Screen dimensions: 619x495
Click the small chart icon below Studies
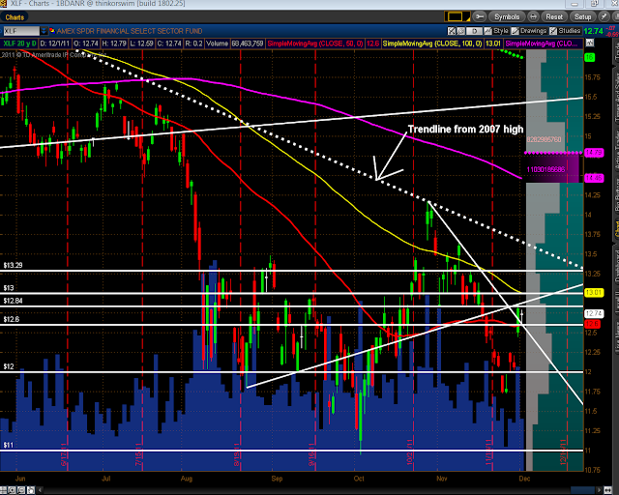[x=589, y=44]
